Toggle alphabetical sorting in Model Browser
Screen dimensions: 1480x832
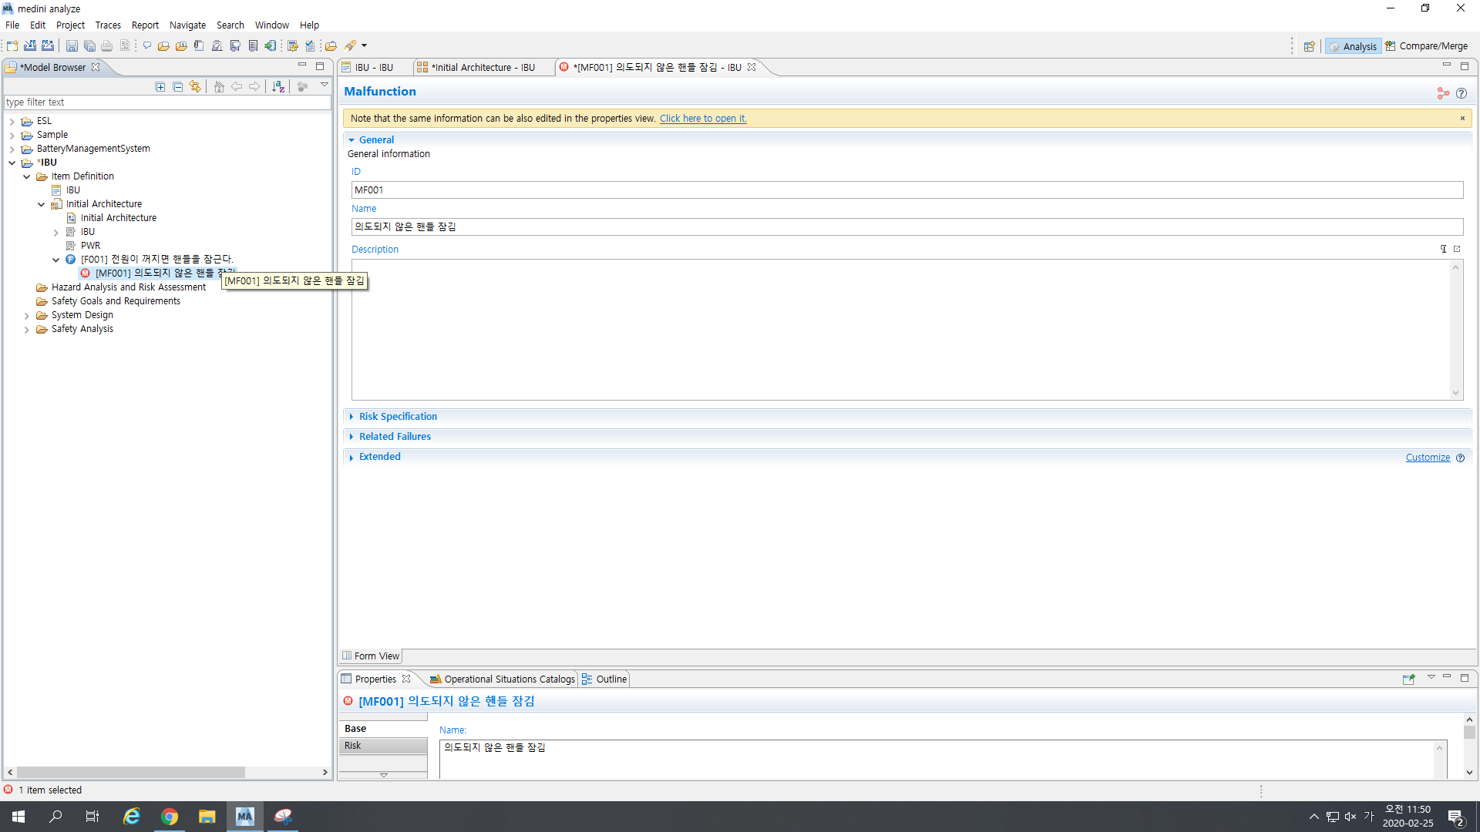pyautogui.click(x=278, y=87)
